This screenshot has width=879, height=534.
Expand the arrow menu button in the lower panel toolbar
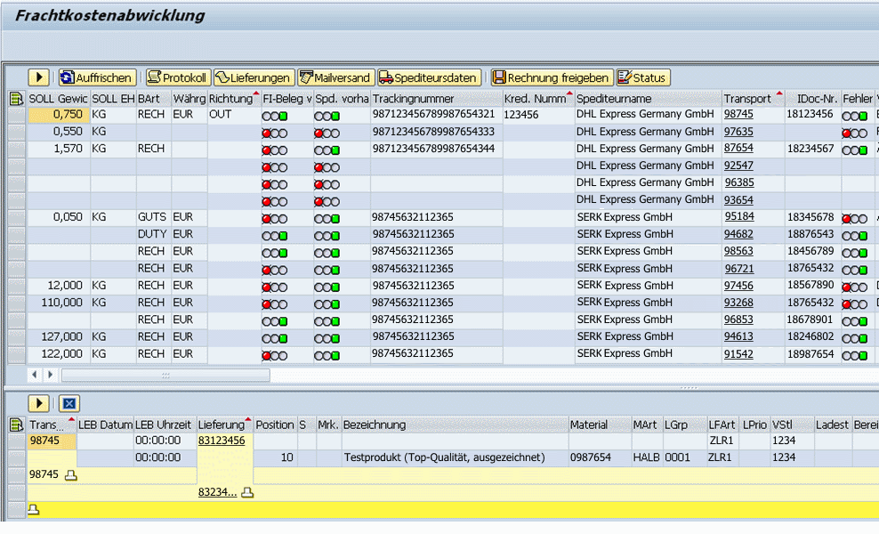40,403
